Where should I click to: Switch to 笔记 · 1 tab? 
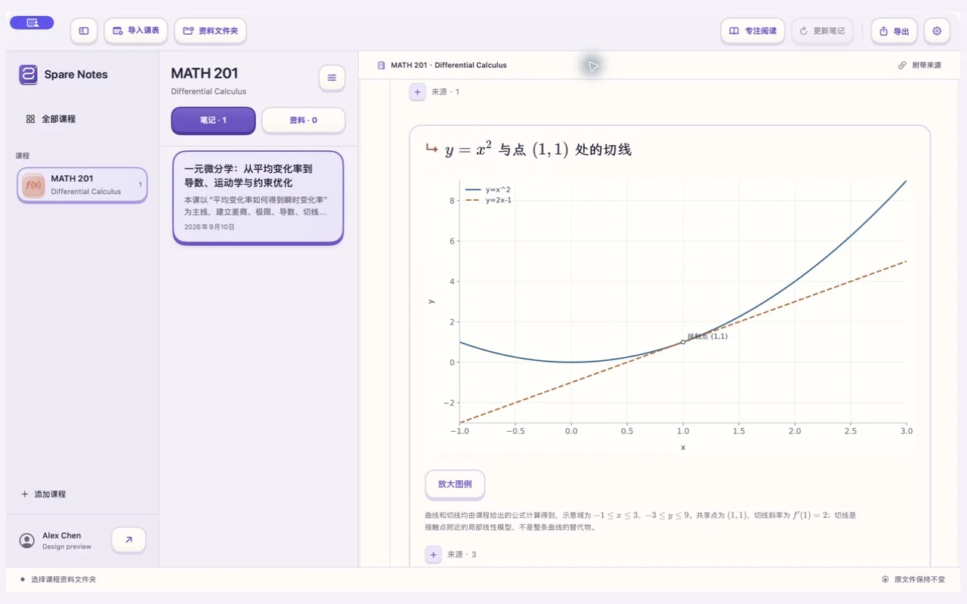(213, 120)
